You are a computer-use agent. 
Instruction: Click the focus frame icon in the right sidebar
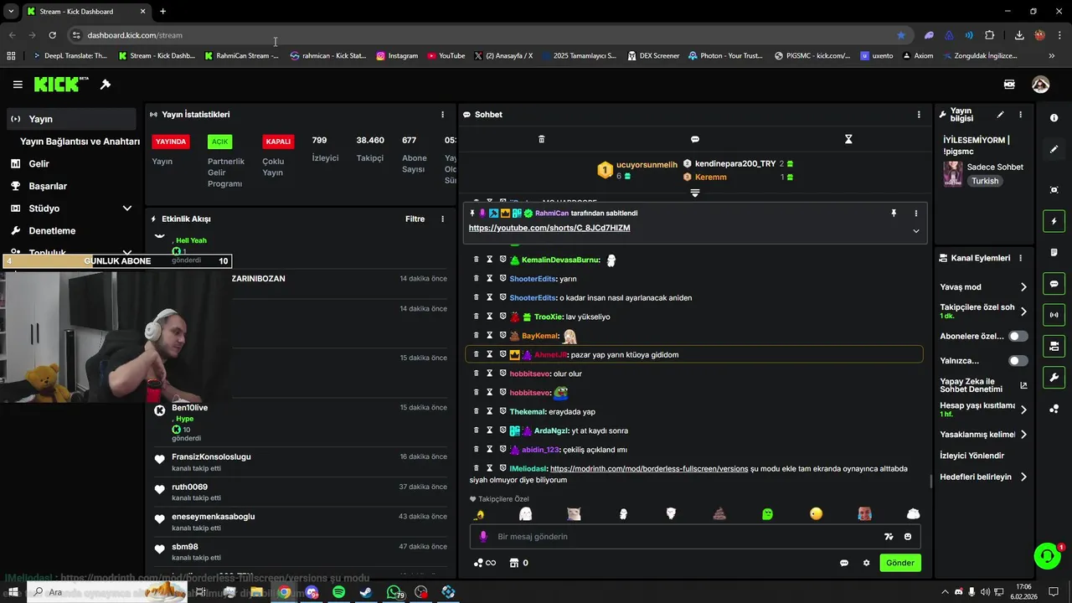[x=1054, y=190]
